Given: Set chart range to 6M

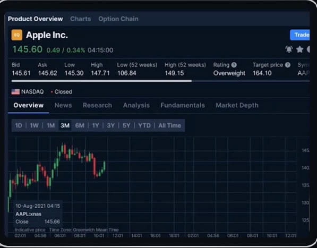Looking at the screenshot, I should pos(80,125).
